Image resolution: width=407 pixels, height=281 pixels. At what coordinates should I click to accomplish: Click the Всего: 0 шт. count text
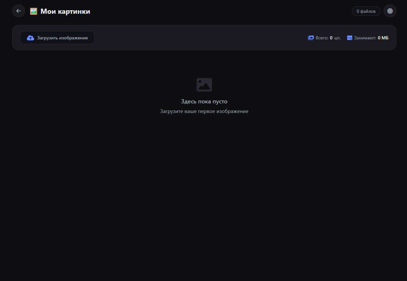[x=328, y=38]
